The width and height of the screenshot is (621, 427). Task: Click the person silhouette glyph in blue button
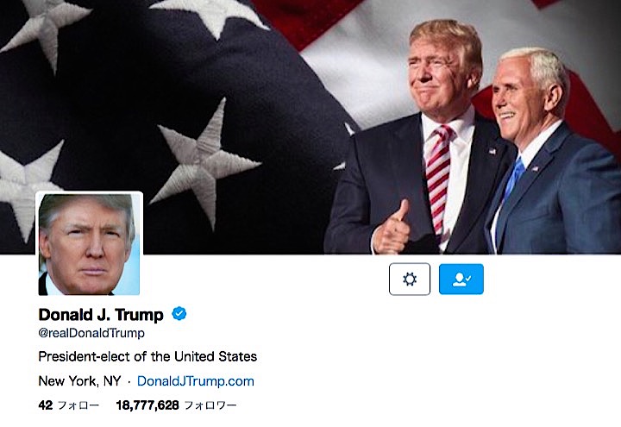[x=461, y=279]
